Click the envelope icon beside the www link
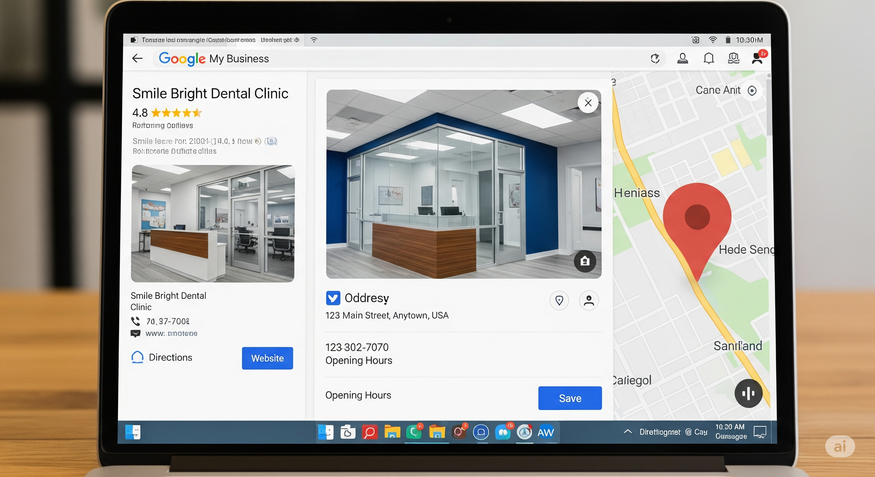 (x=135, y=333)
